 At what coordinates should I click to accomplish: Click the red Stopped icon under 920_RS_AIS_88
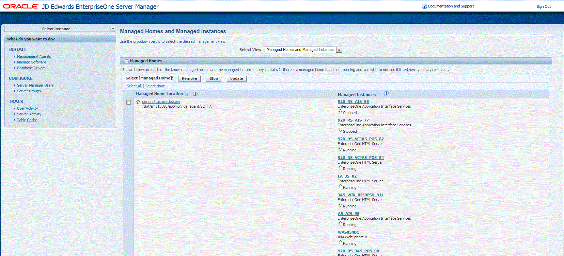pos(340,112)
